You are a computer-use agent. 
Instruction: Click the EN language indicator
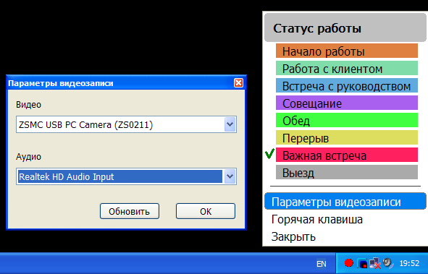(322, 264)
